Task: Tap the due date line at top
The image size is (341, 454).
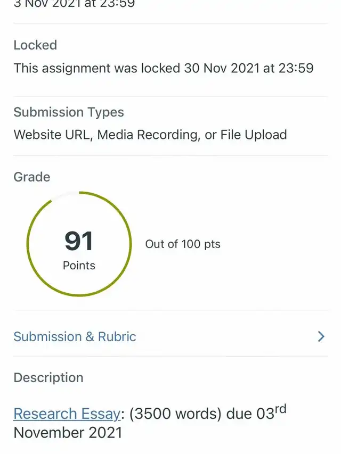Action: click(74, 4)
